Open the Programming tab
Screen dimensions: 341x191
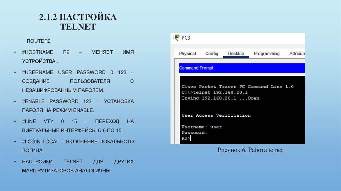click(267, 54)
